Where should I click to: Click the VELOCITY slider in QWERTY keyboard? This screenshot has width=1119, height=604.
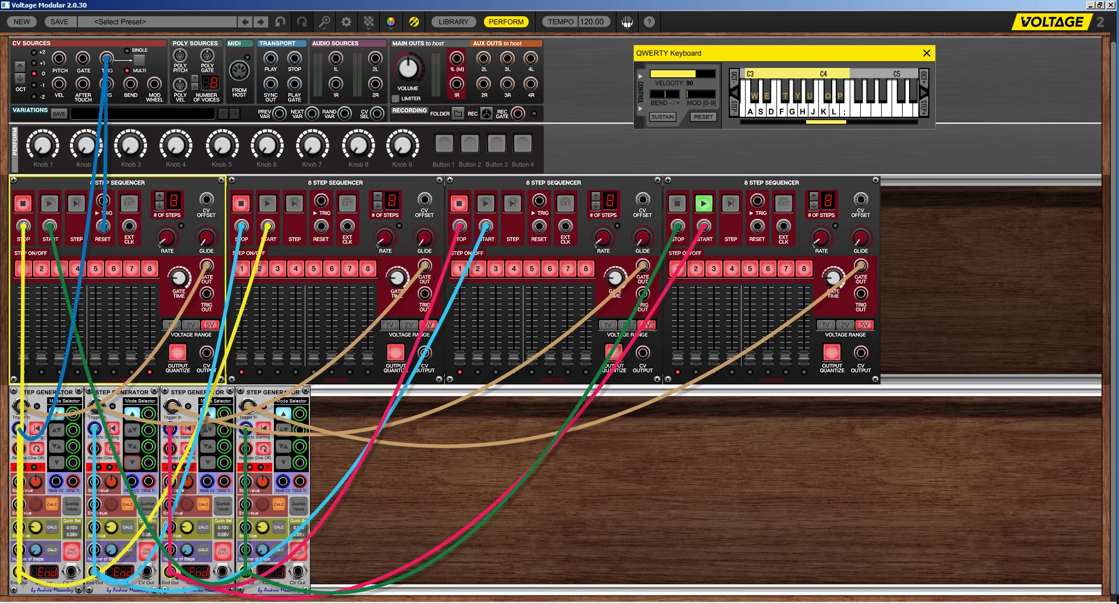pyautogui.click(x=683, y=74)
